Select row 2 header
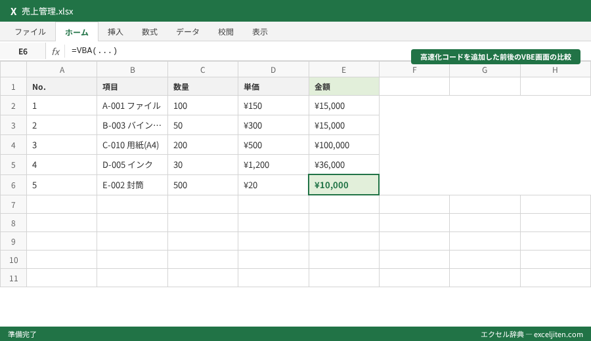This screenshot has height=341, width=591. click(13, 106)
